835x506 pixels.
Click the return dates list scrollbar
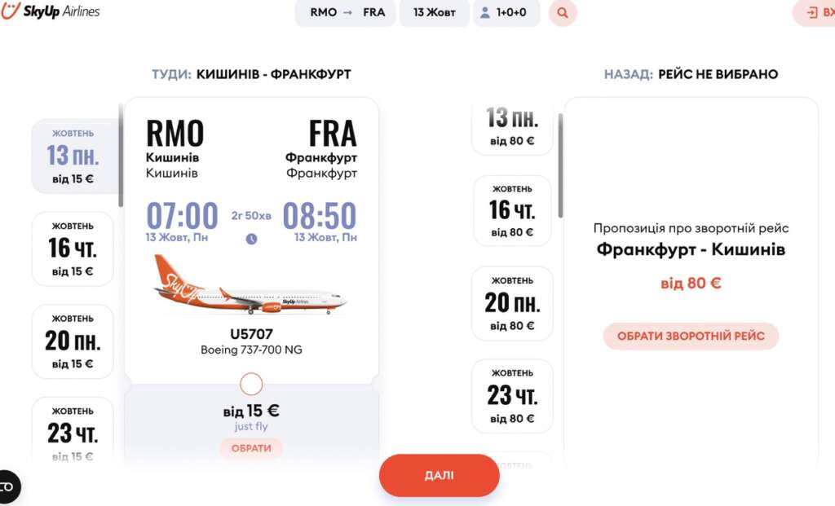[560, 165]
